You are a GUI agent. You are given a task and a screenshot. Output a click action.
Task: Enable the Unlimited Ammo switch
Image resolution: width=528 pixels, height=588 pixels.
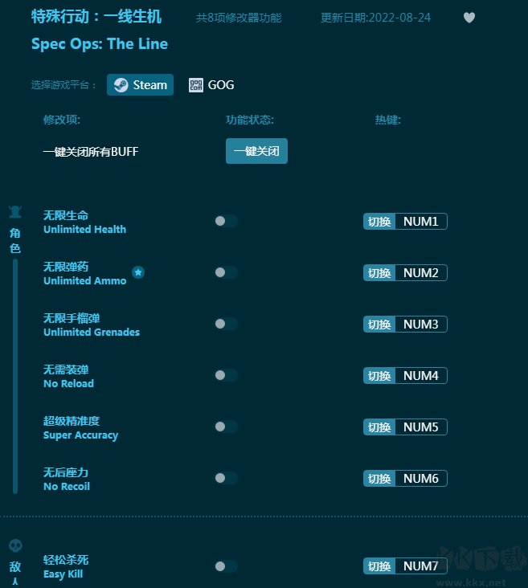pos(226,273)
